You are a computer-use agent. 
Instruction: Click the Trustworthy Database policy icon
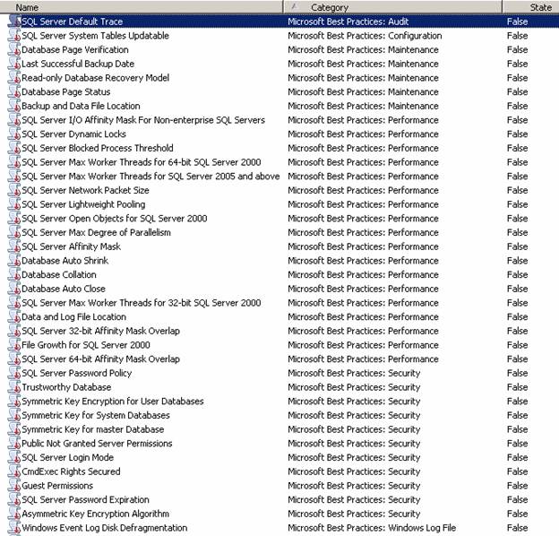click(14, 387)
